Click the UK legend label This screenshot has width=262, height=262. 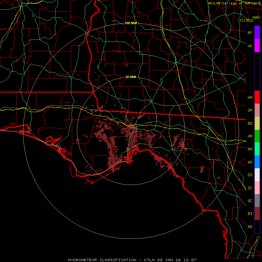click(250, 46)
